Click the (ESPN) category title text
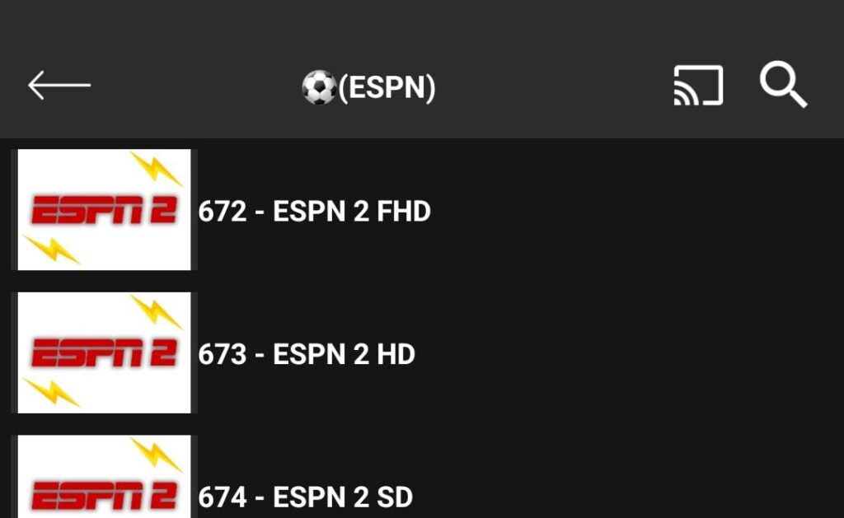Image resolution: width=844 pixels, height=518 pixels. pyautogui.click(x=387, y=87)
